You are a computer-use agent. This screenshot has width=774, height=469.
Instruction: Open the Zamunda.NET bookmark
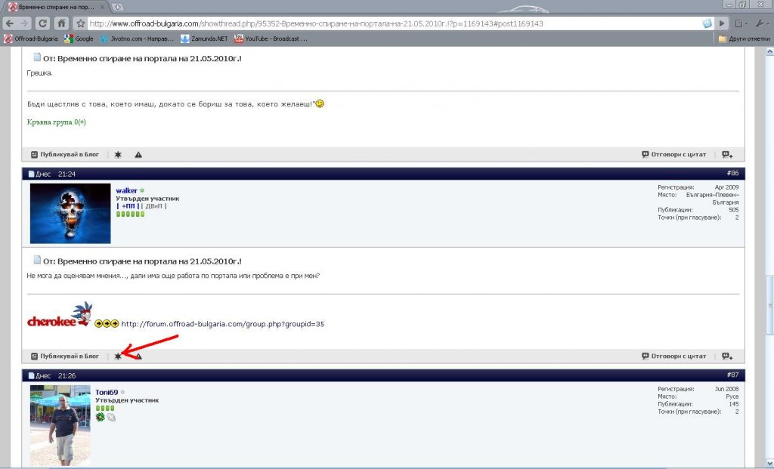[204, 39]
